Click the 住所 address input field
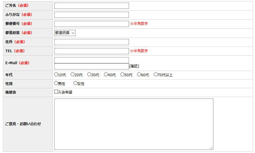This screenshot has width=255, height=153. coord(91,42)
